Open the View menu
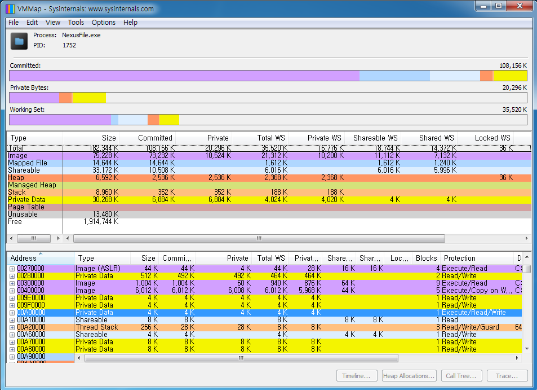Viewport: 537px width, 390px height. [x=53, y=23]
